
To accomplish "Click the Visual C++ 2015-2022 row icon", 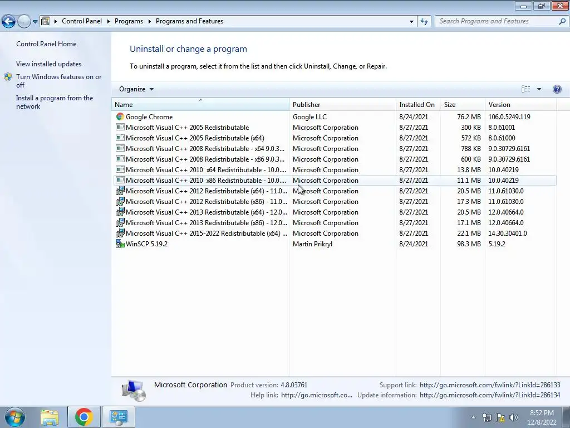I will coord(120,233).
